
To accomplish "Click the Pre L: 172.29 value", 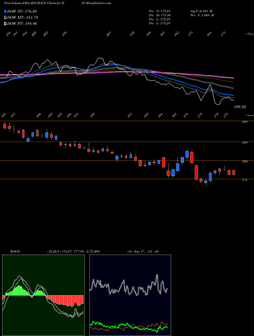I will pos(160,19).
